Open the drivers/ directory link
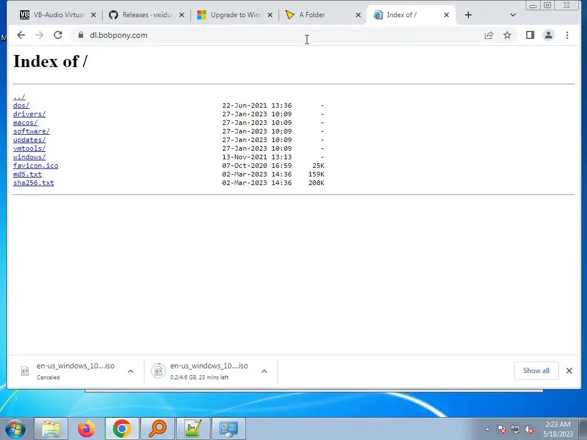The width and height of the screenshot is (587, 440). [29, 114]
